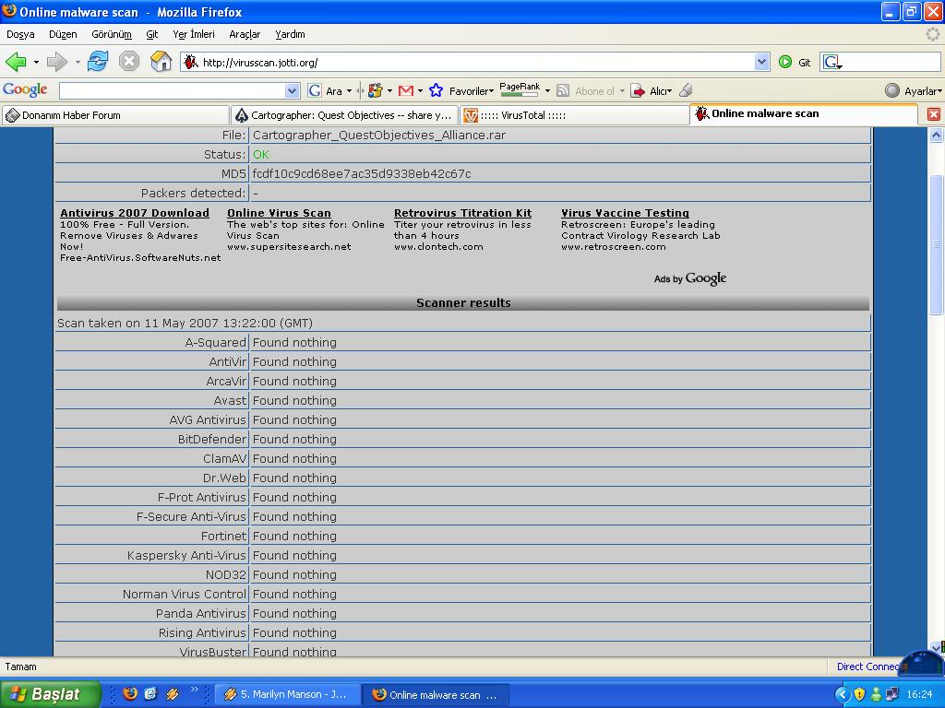Click the Ayarlar settings icon

click(x=892, y=91)
